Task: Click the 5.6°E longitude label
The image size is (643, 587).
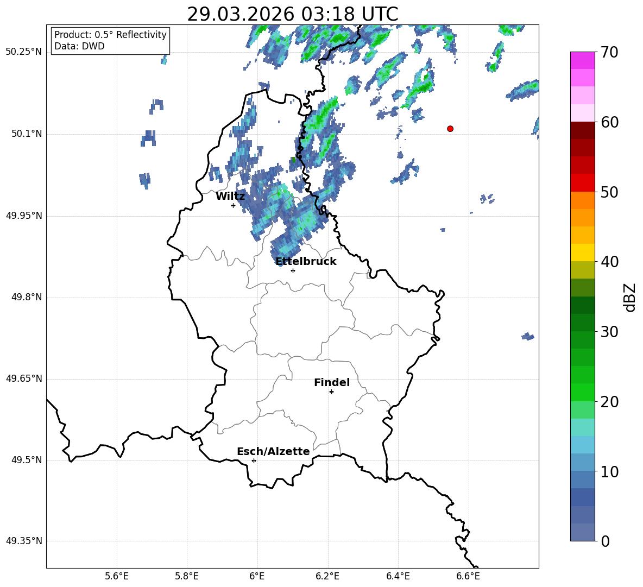Action: [x=117, y=576]
